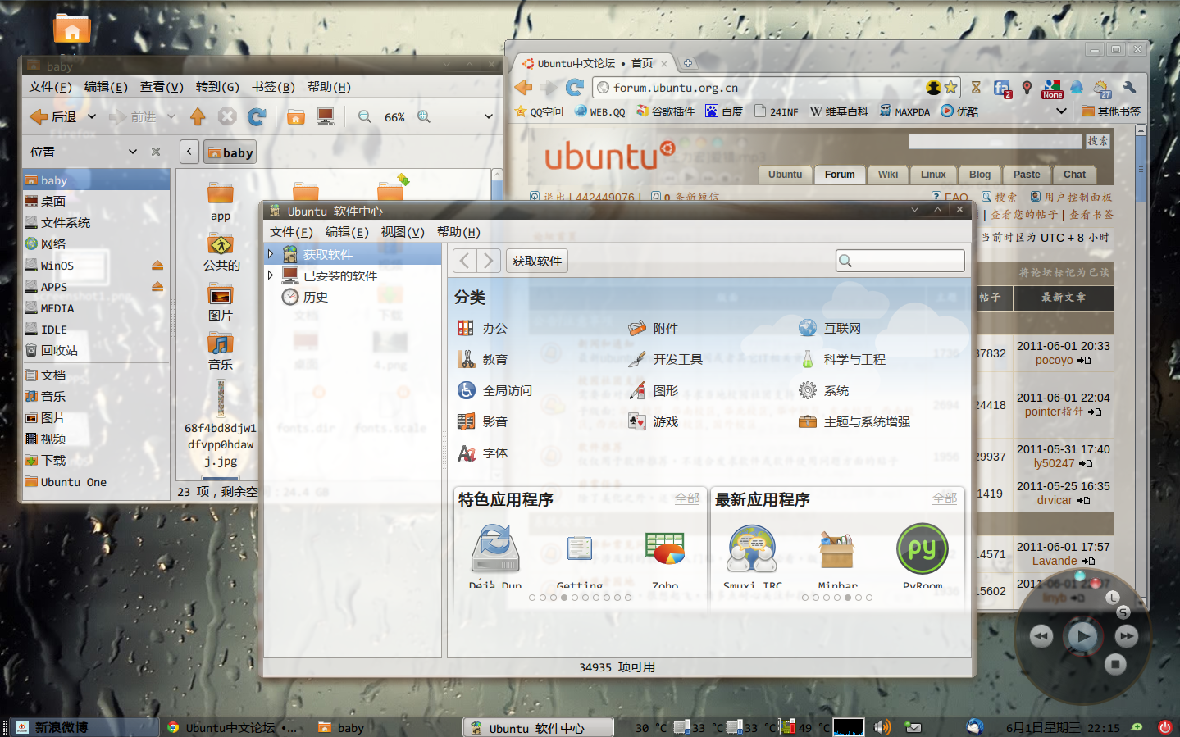Screen dimensions: 1180x737
Task: Switch to the Wiki tab on forum
Action: point(888,175)
